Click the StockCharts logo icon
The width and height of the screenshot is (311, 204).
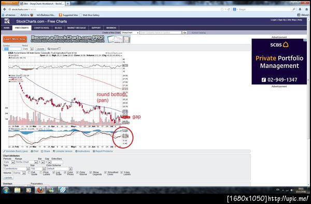click(x=7, y=21)
